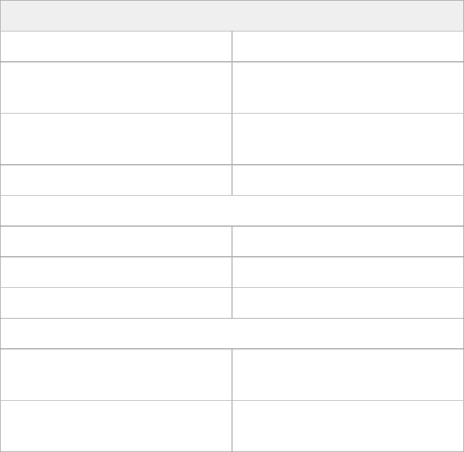Click left cell just above second full-width row
The height and width of the screenshot is (452, 464).
pyautogui.click(x=116, y=303)
